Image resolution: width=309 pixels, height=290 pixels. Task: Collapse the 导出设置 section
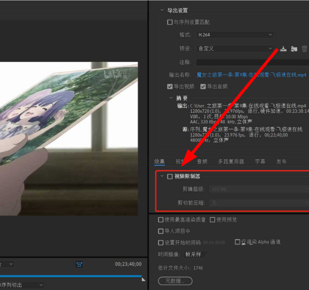(x=162, y=11)
